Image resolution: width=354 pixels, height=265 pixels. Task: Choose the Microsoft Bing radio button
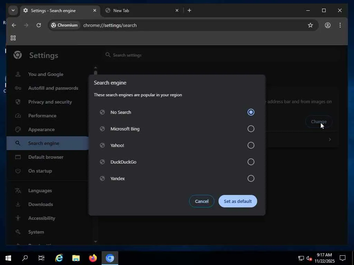(251, 129)
